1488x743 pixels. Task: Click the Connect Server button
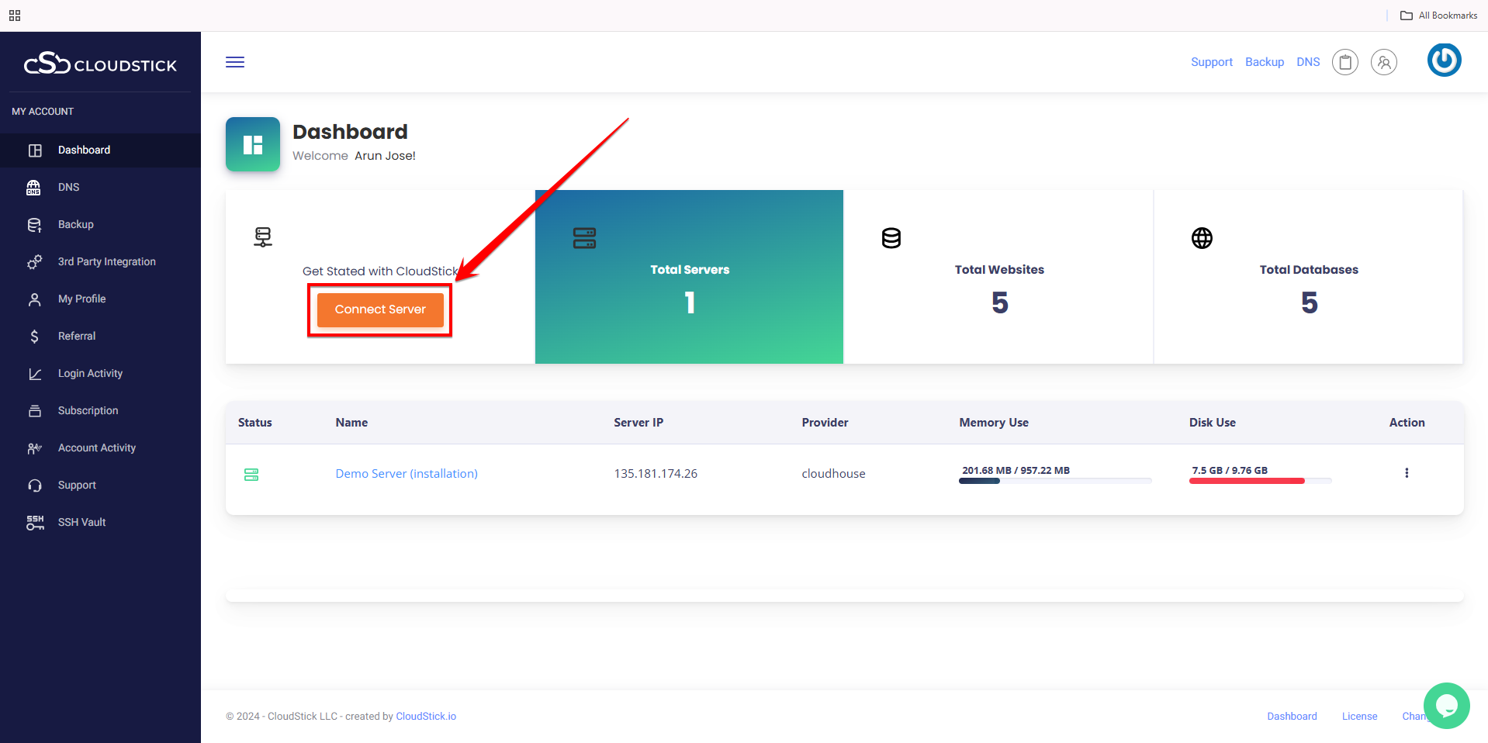(x=380, y=309)
